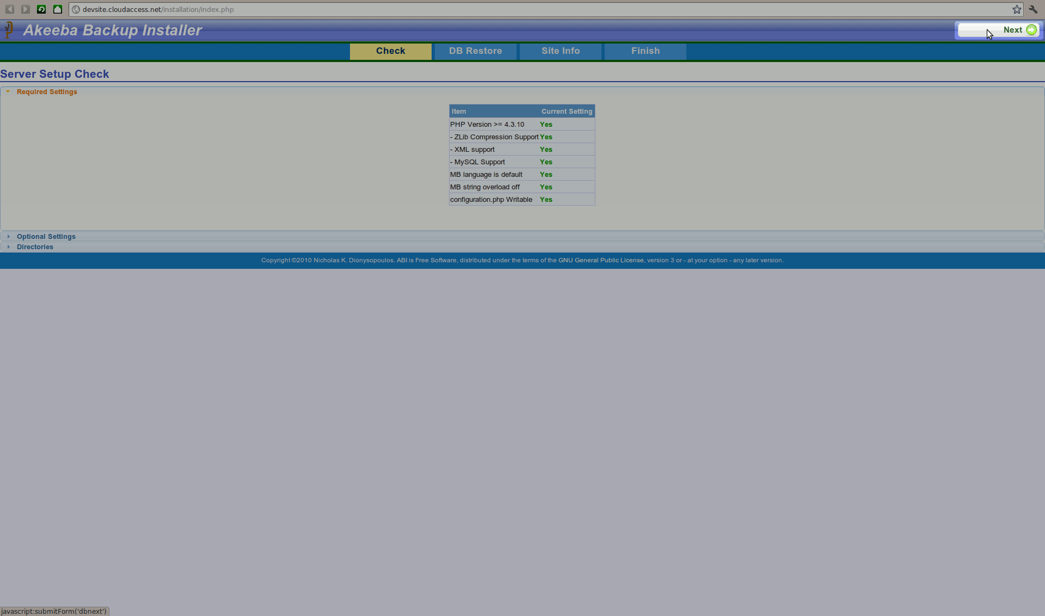The height and width of the screenshot is (616, 1045).
Task: Click '- ZLib Compression Support' row
Action: tap(522, 137)
